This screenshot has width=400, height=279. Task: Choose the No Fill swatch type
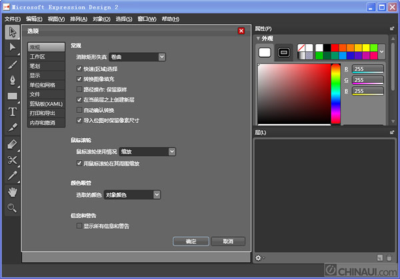pyautogui.click(x=301, y=48)
